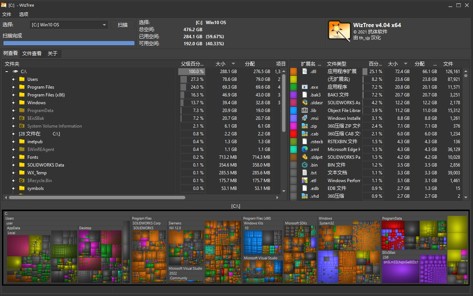Select the .exe application file icon
Image resolution: width=473 pixels, height=296 pixels.
pyautogui.click(x=305, y=87)
